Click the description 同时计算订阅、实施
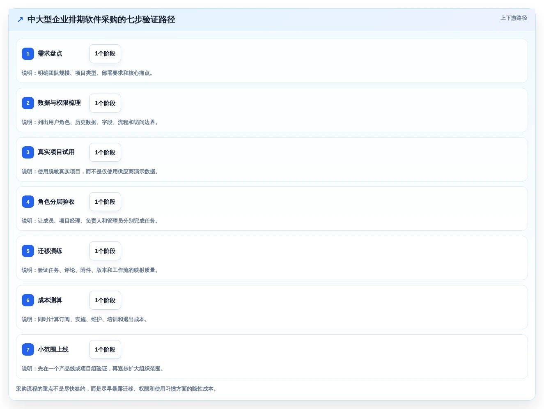544x409 pixels. pos(85,319)
